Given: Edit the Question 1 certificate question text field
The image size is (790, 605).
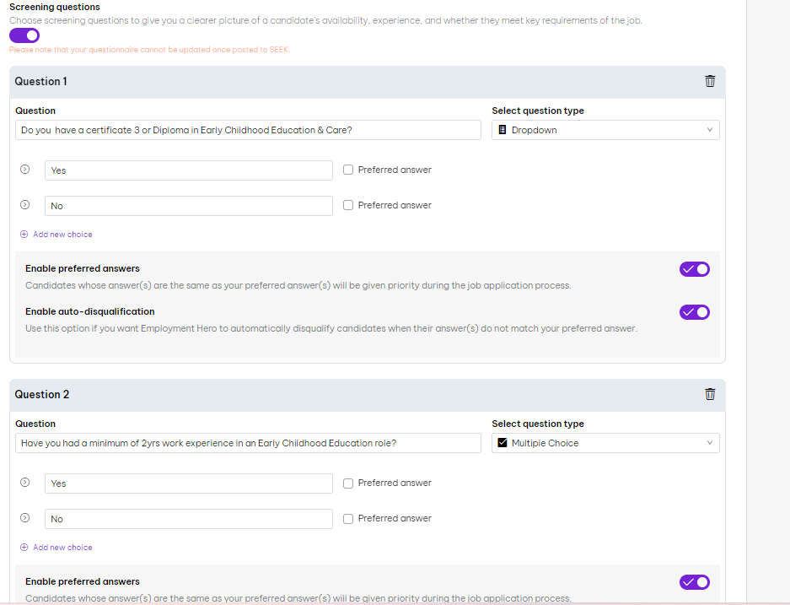Looking at the screenshot, I should coord(248,130).
